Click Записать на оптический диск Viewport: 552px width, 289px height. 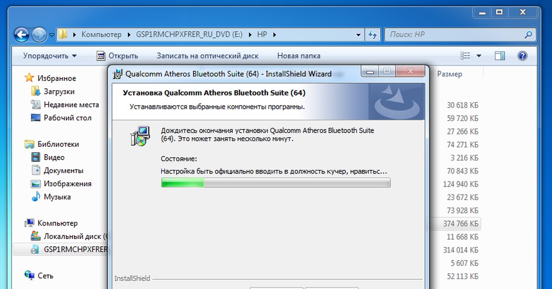207,56
